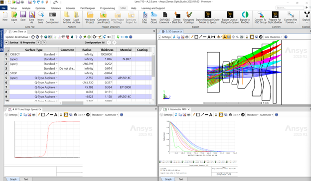Open the File menu tab
The image size is (311, 181).
click(3, 8)
